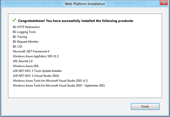Click the green success checkmark icon
The width and height of the screenshot is (170, 117).
14,20
